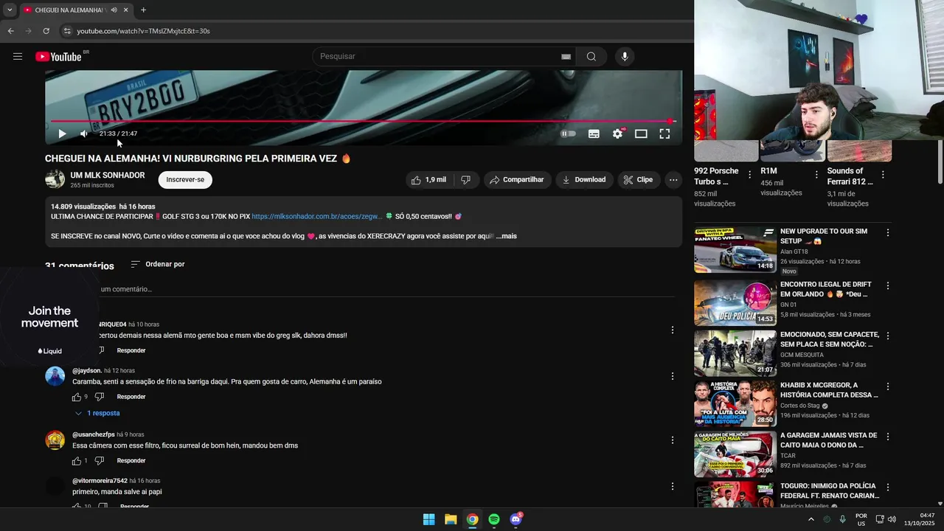Open options for NEW UPGRADE TO OUR SIM video
Image resolution: width=944 pixels, height=531 pixels.
coord(888,233)
